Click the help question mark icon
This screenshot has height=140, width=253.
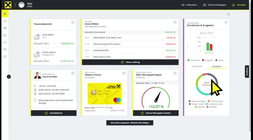pyautogui.click(x=228, y=14)
